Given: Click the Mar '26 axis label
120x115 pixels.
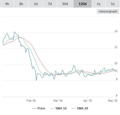Looking at the screenshot, I should pos(58,101).
